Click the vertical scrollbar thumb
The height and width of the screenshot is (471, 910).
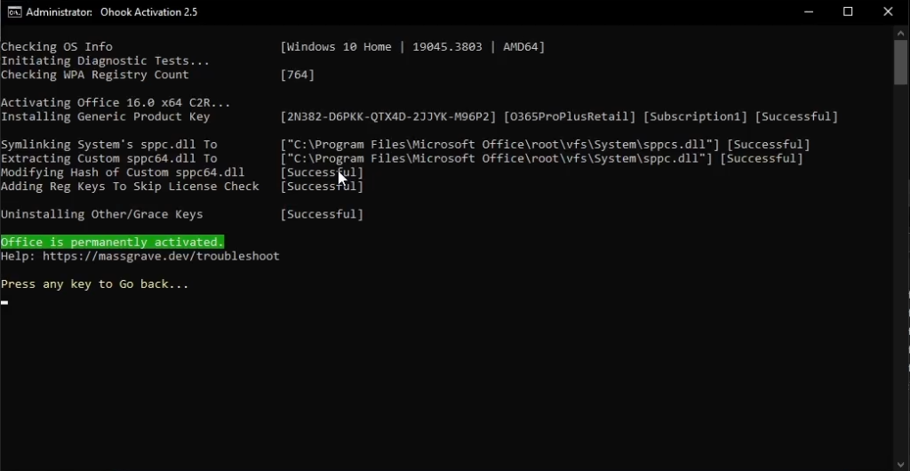901,62
